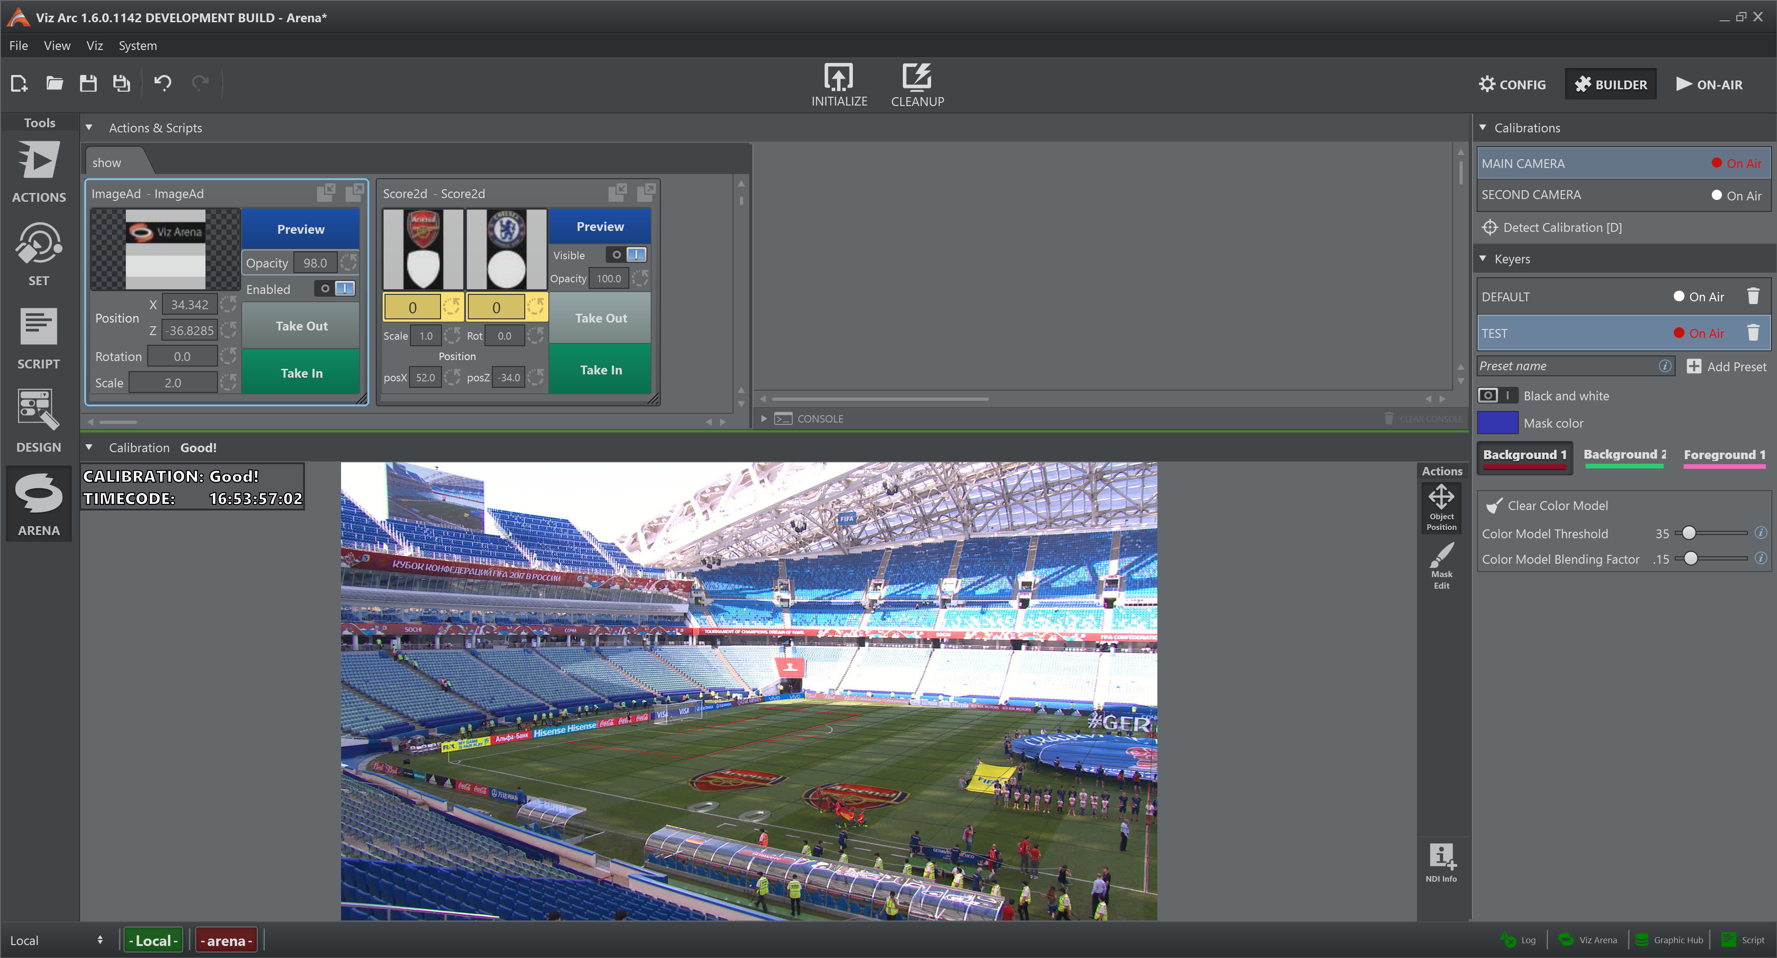The image size is (1777, 958).
Task: Delete the TEST keyer preset
Action: point(1752,333)
